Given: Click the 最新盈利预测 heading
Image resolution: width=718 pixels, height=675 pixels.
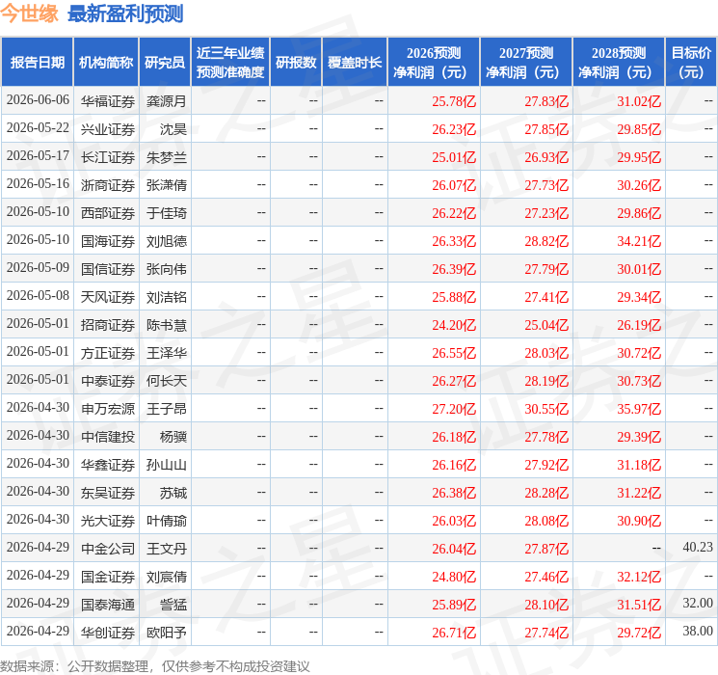Looking at the screenshot, I should tap(125, 13).
